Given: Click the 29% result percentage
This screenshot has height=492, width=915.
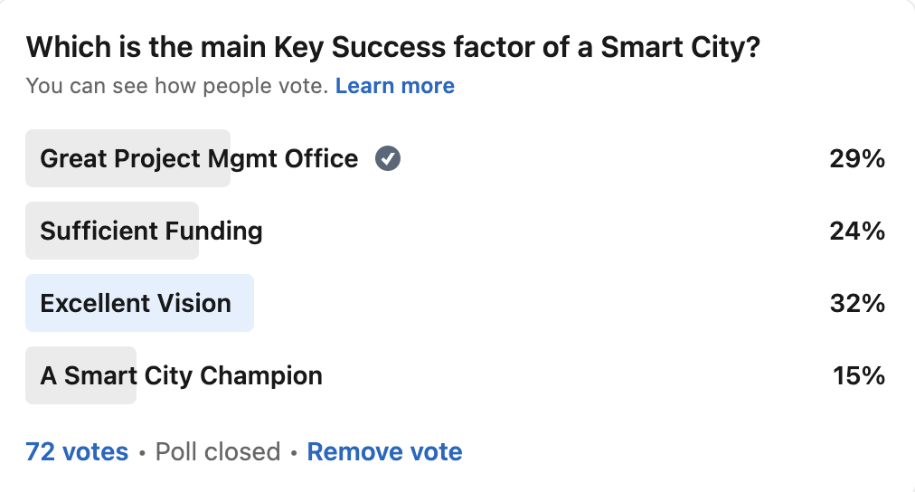Looking at the screenshot, I should coord(856,159).
